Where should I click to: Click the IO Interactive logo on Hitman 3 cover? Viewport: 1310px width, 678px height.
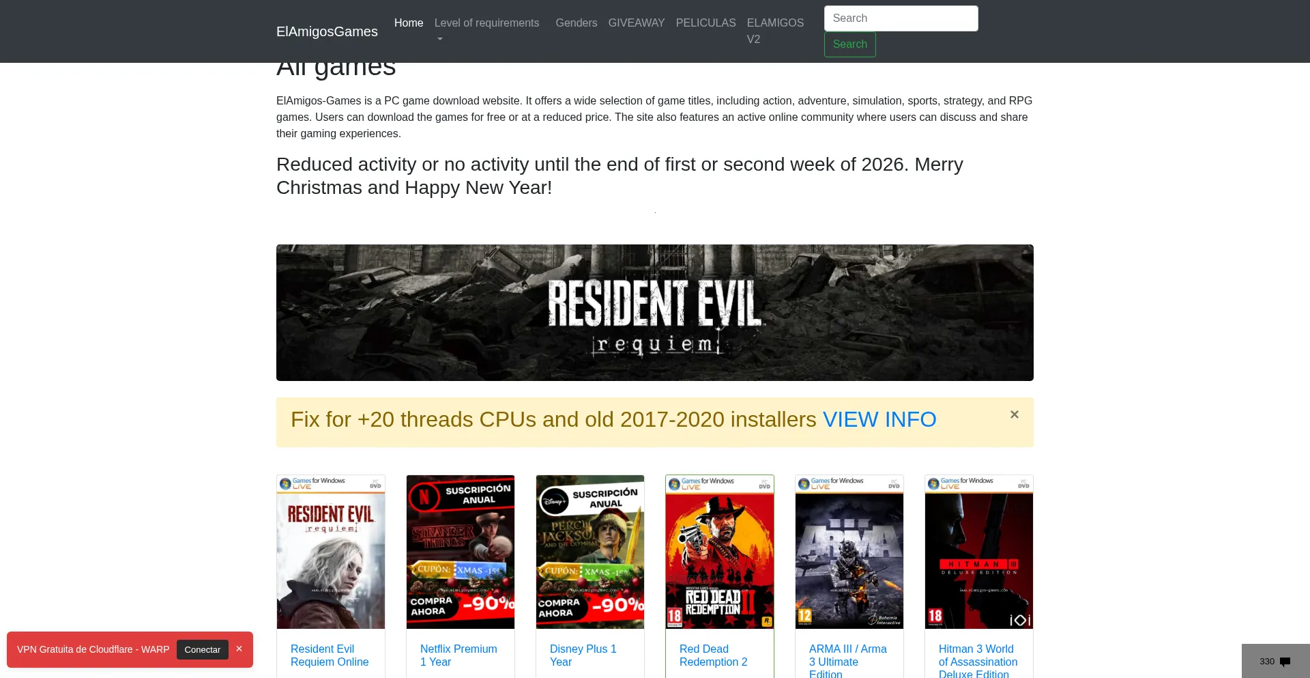pos(1021,619)
